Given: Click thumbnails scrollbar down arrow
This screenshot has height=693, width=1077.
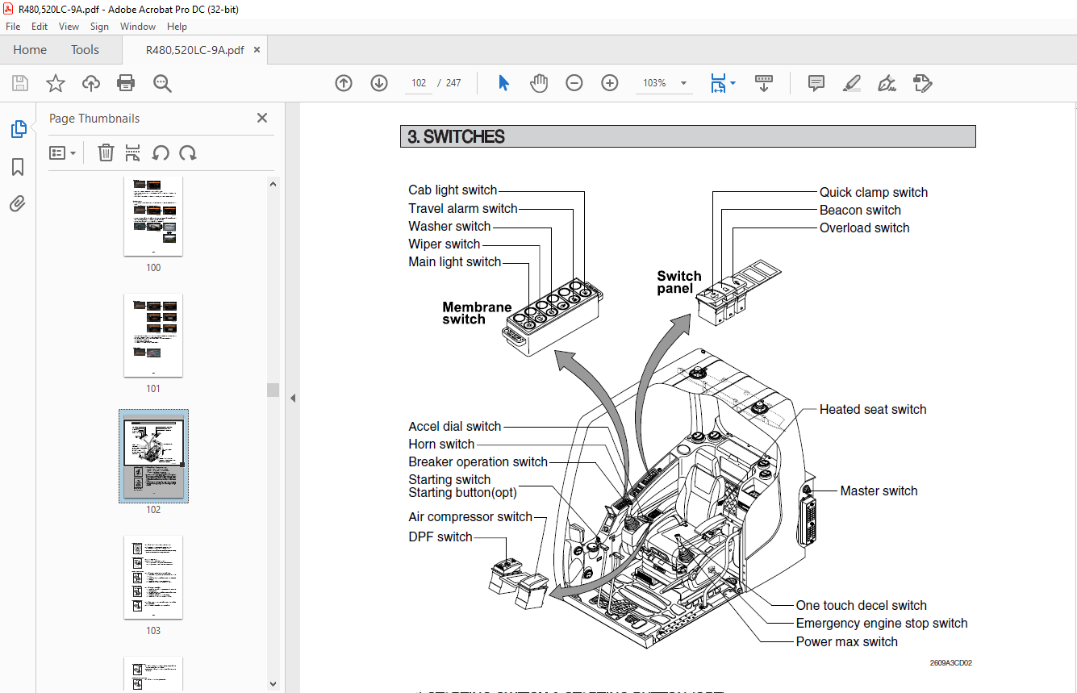Looking at the screenshot, I should (273, 684).
